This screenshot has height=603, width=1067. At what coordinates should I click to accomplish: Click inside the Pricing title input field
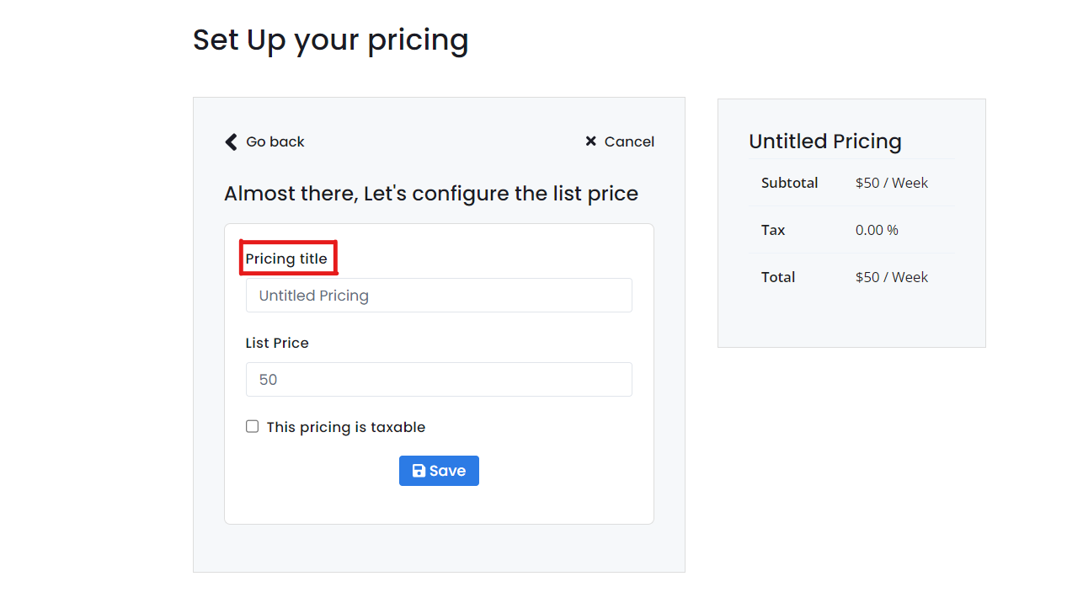(x=439, y=295)
